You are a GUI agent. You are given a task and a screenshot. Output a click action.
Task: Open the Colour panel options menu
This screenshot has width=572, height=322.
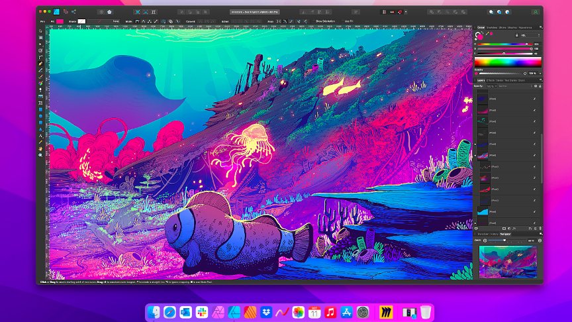pyautogui.click(x=541, y=27)
